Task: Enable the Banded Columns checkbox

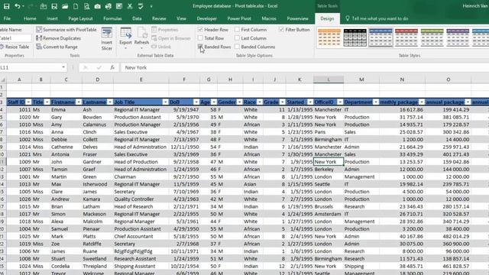Action: pos(237,47)
